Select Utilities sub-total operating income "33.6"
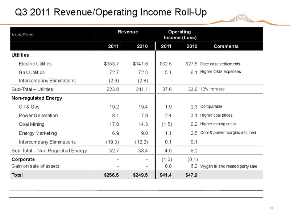Image resolution: width=290 pixels, height=218 pixels. pos(193,89)
